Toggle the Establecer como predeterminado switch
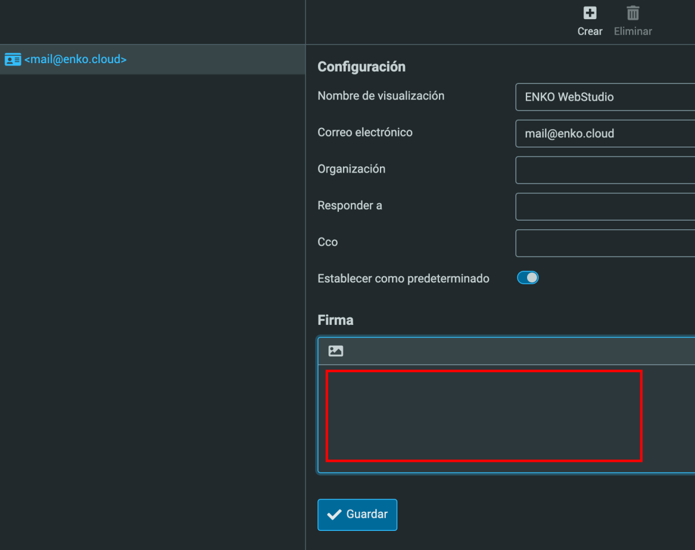 (x=528, y=278)
